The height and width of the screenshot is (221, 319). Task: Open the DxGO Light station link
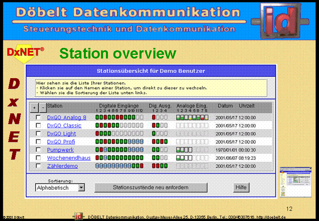coord(61,134)
